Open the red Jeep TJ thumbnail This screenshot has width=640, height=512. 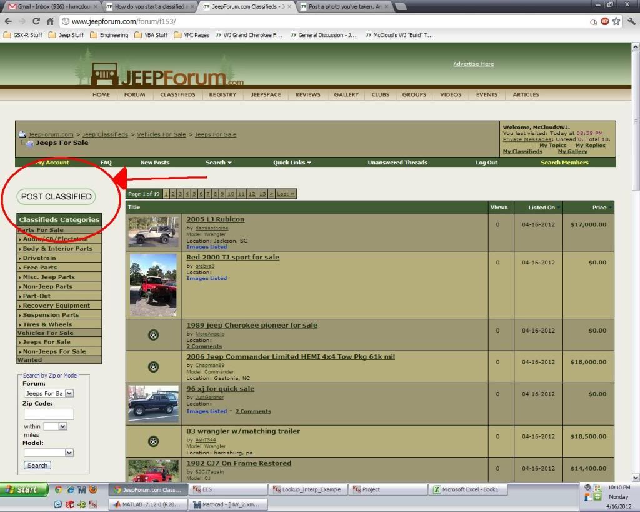154,285
